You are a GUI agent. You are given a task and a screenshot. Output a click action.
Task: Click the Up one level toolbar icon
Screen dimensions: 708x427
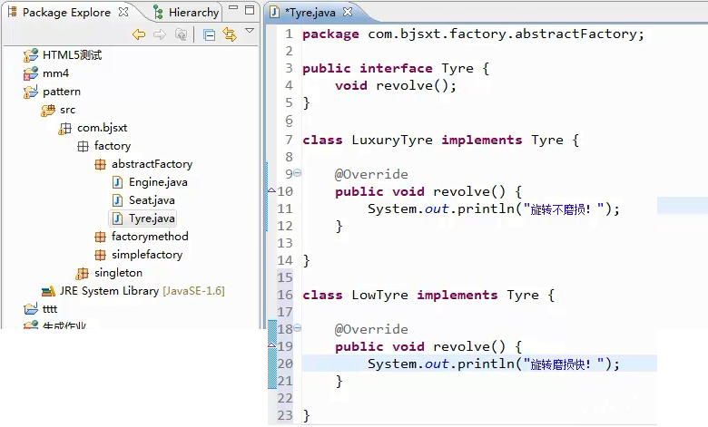click(181, 34)
